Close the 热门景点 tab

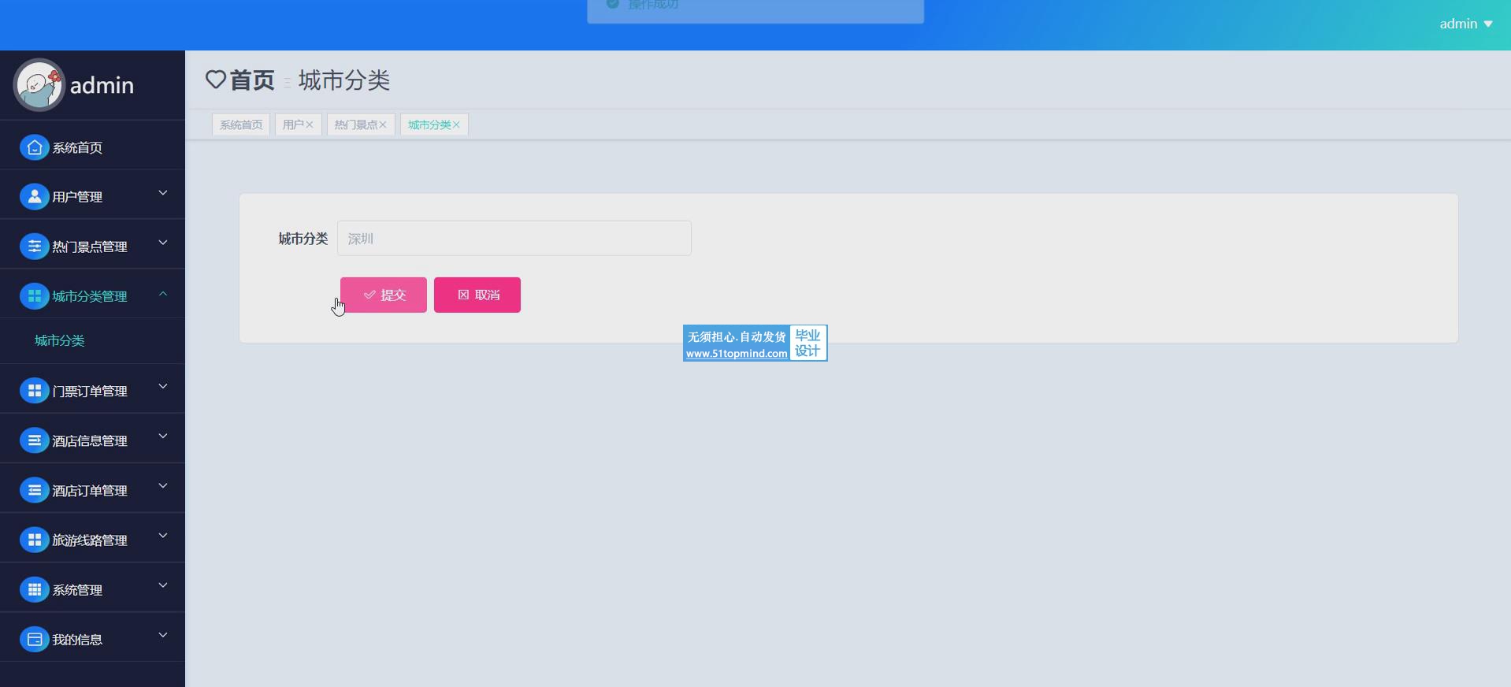coord(383,124)
